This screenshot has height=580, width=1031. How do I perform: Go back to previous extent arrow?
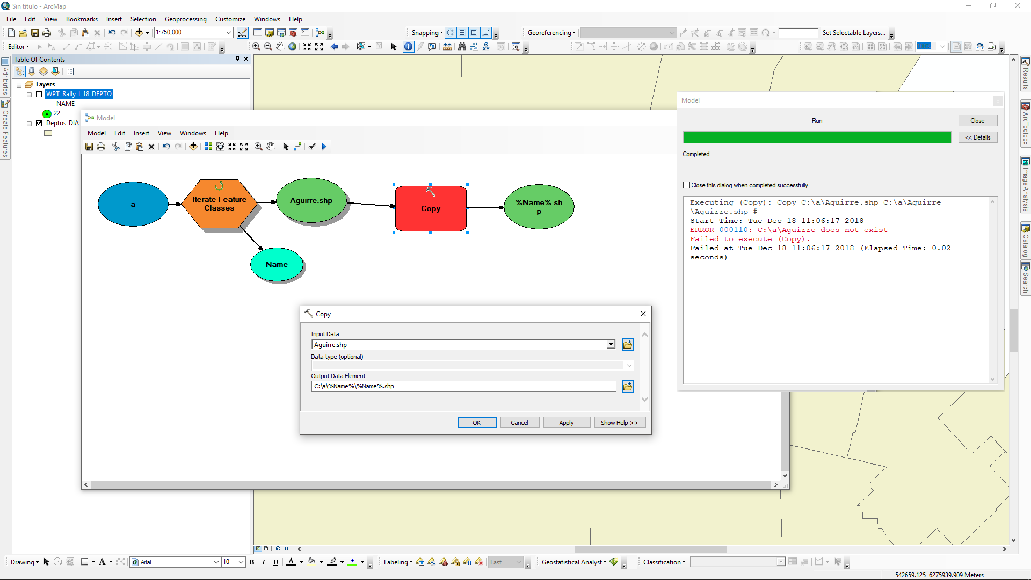[x=334, y=47]
